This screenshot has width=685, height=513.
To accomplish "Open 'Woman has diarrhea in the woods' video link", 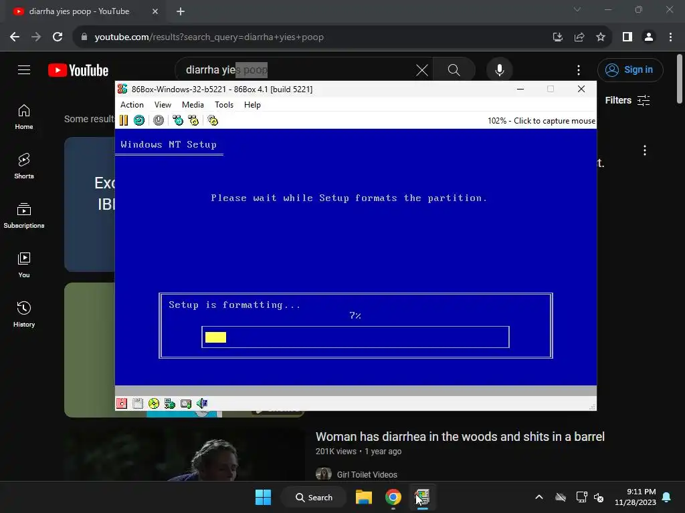I will click(x=460, y=437).
